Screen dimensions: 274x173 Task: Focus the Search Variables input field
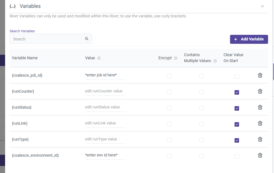(47, 39)
